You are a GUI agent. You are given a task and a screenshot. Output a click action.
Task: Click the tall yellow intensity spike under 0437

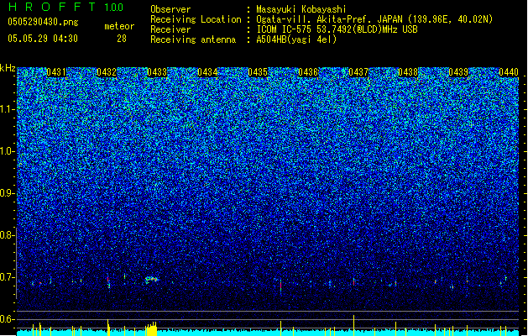point(353,325)
